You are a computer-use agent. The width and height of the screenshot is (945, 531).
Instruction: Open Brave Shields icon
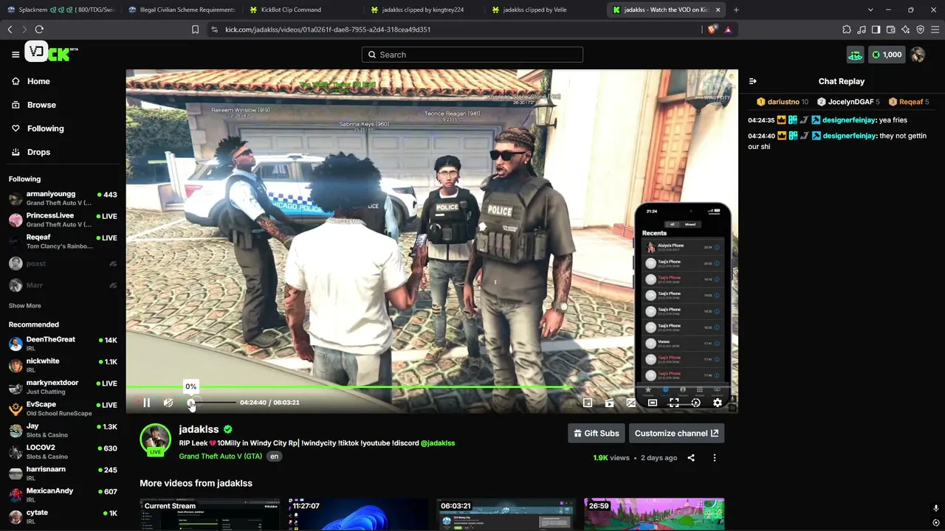pyautogui.click(x=712, y=29)
